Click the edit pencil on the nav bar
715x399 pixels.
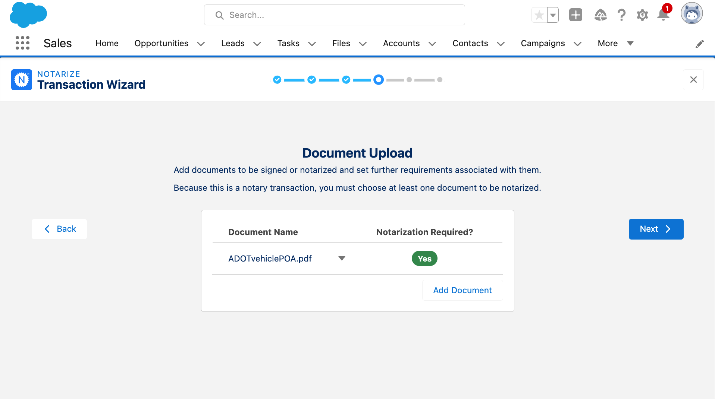point(700,44)
